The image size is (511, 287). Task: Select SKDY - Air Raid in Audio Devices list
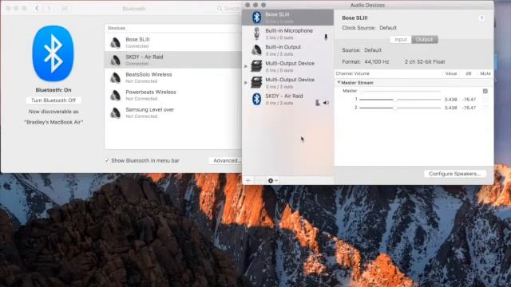[x=287, y=99]
